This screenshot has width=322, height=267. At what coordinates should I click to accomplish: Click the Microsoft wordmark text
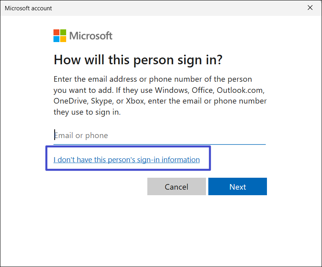point(91,36)
